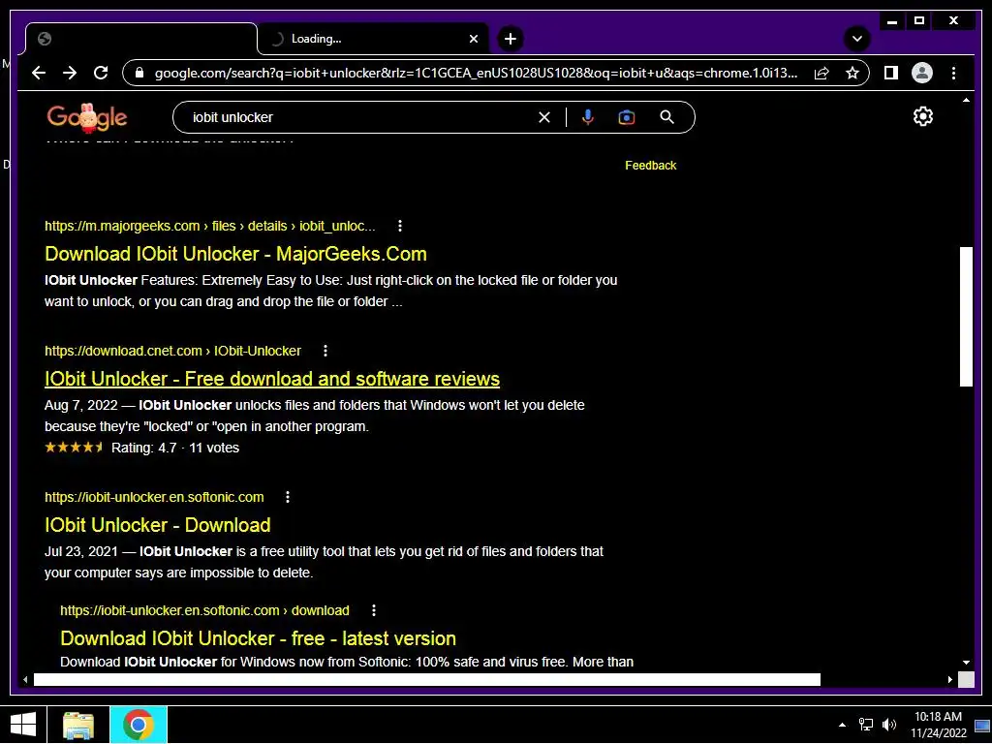The height and width of the screenshot is (744, 992).
Task: Open File Explorer from taskbar
Action: click(x=78, y=725)
